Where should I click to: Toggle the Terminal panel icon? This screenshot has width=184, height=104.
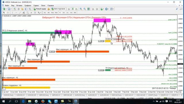pos(26,9)
